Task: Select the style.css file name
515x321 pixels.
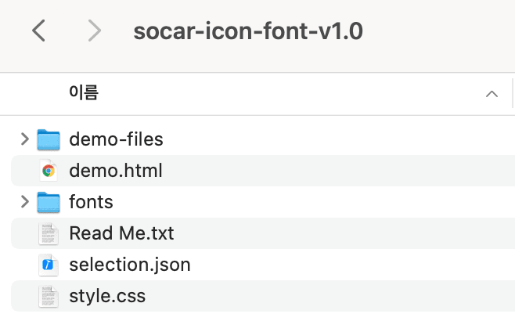Action: pos(107,296)
